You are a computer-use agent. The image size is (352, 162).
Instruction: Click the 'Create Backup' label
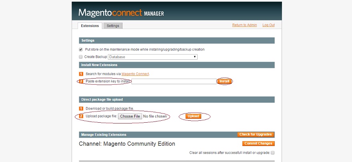click(96, 57)
